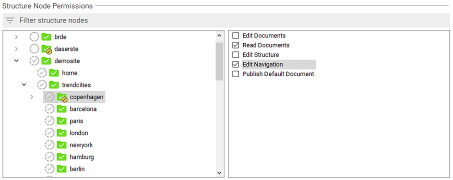The image size is (453, 180).
Task: Enable the Edit Documents checkbox
Action: pos(236,36)
